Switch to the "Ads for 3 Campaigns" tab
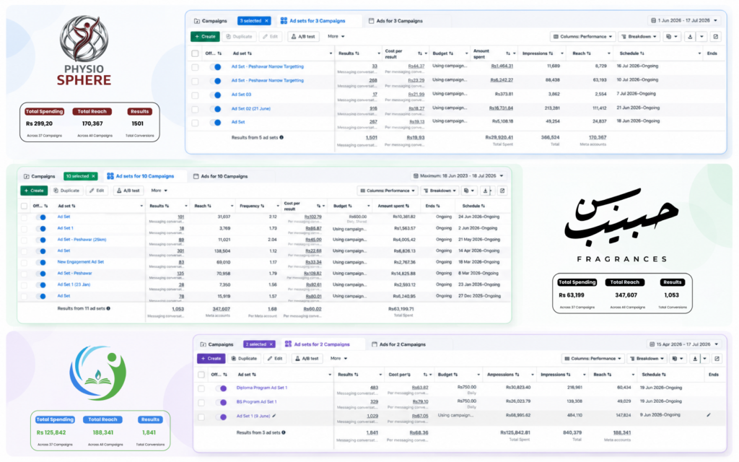Viewport: 739px width, 462px height. tap(395, 21)
